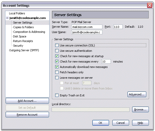Open Composition & Addressing settings
Viewport: 155px width, 131px height.
point(29,32)
